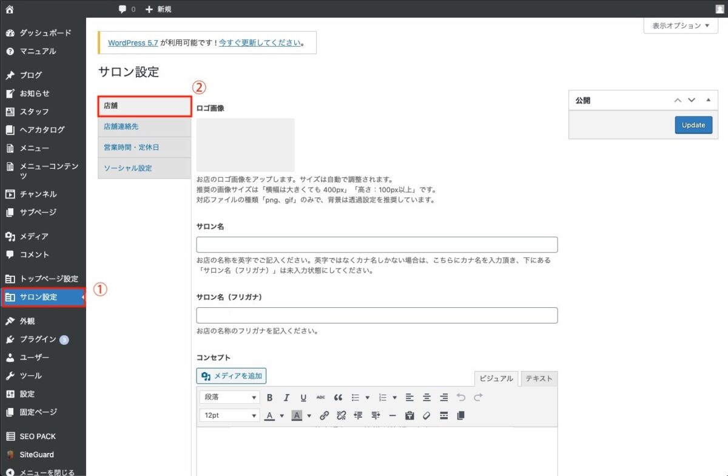728x476 pixels.
Task: Open the text color dropdown arrow
Action: (x=281, y=416)
